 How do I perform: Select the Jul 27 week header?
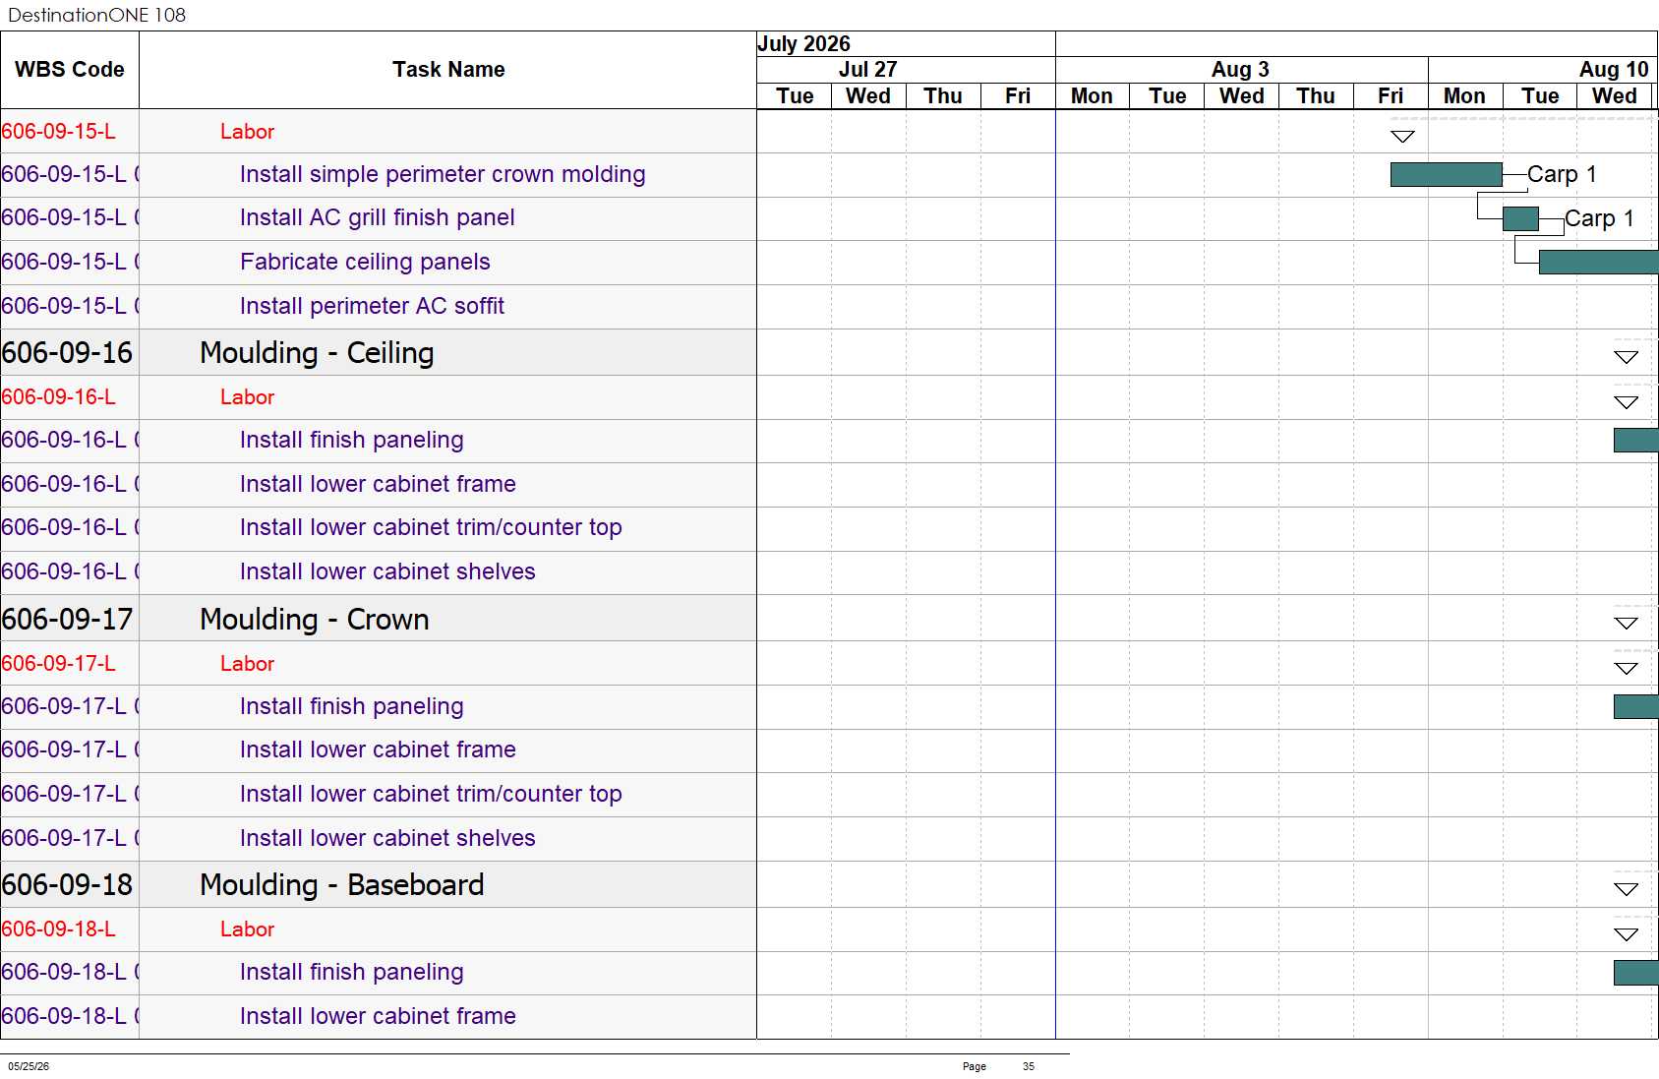[868, 70]
